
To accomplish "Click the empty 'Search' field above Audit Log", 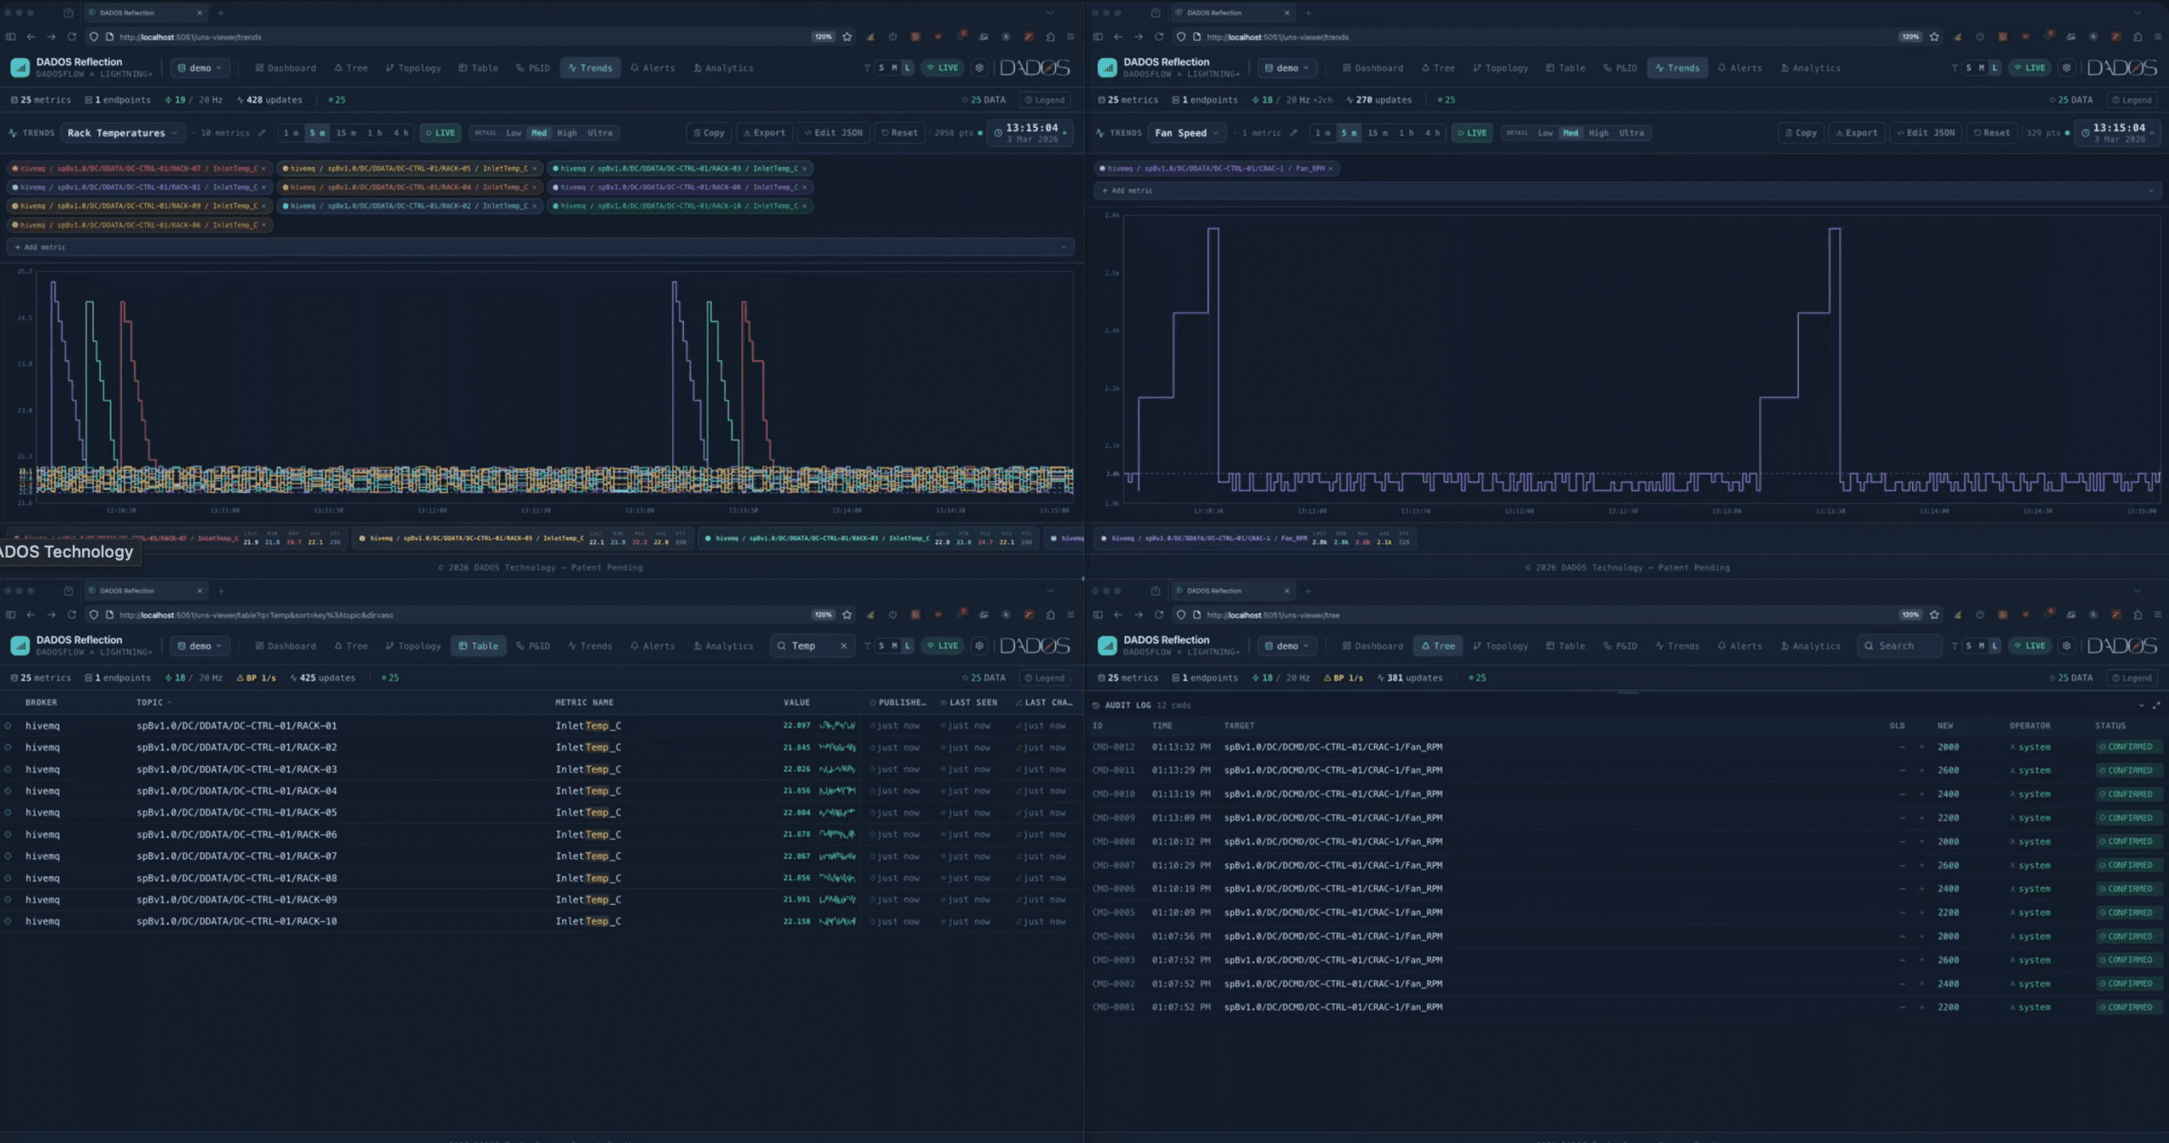I will (x=1901, y=646).
